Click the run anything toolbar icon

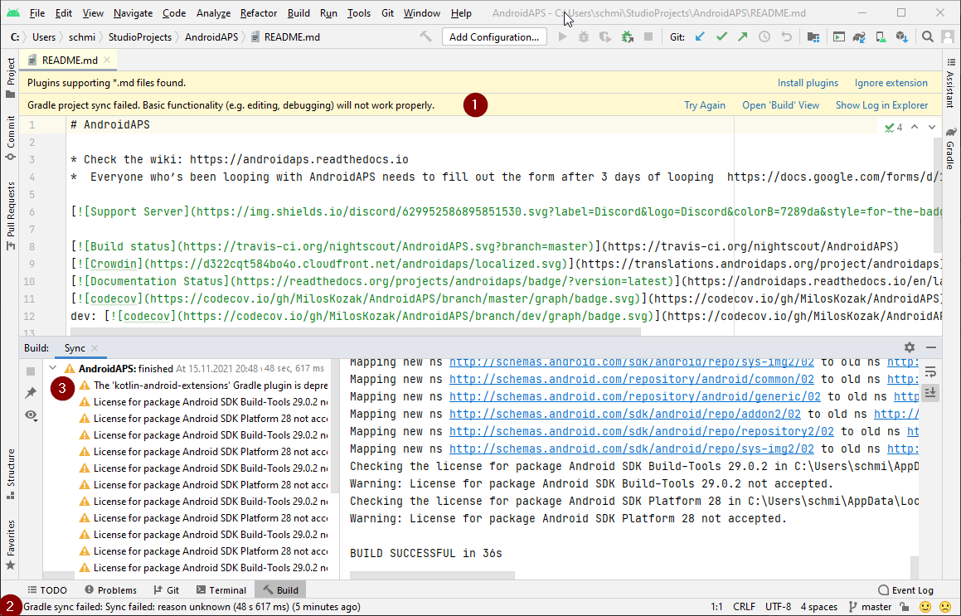click(x=838, y=36)
